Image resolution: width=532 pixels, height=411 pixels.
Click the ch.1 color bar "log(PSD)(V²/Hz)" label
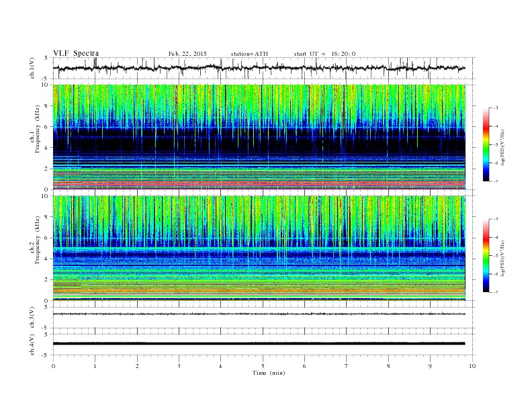tap(503, 147)
